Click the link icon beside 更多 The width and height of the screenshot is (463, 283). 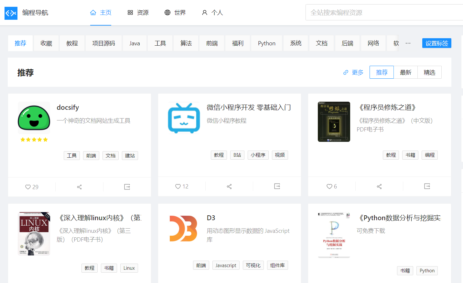[x=345, y=72]
